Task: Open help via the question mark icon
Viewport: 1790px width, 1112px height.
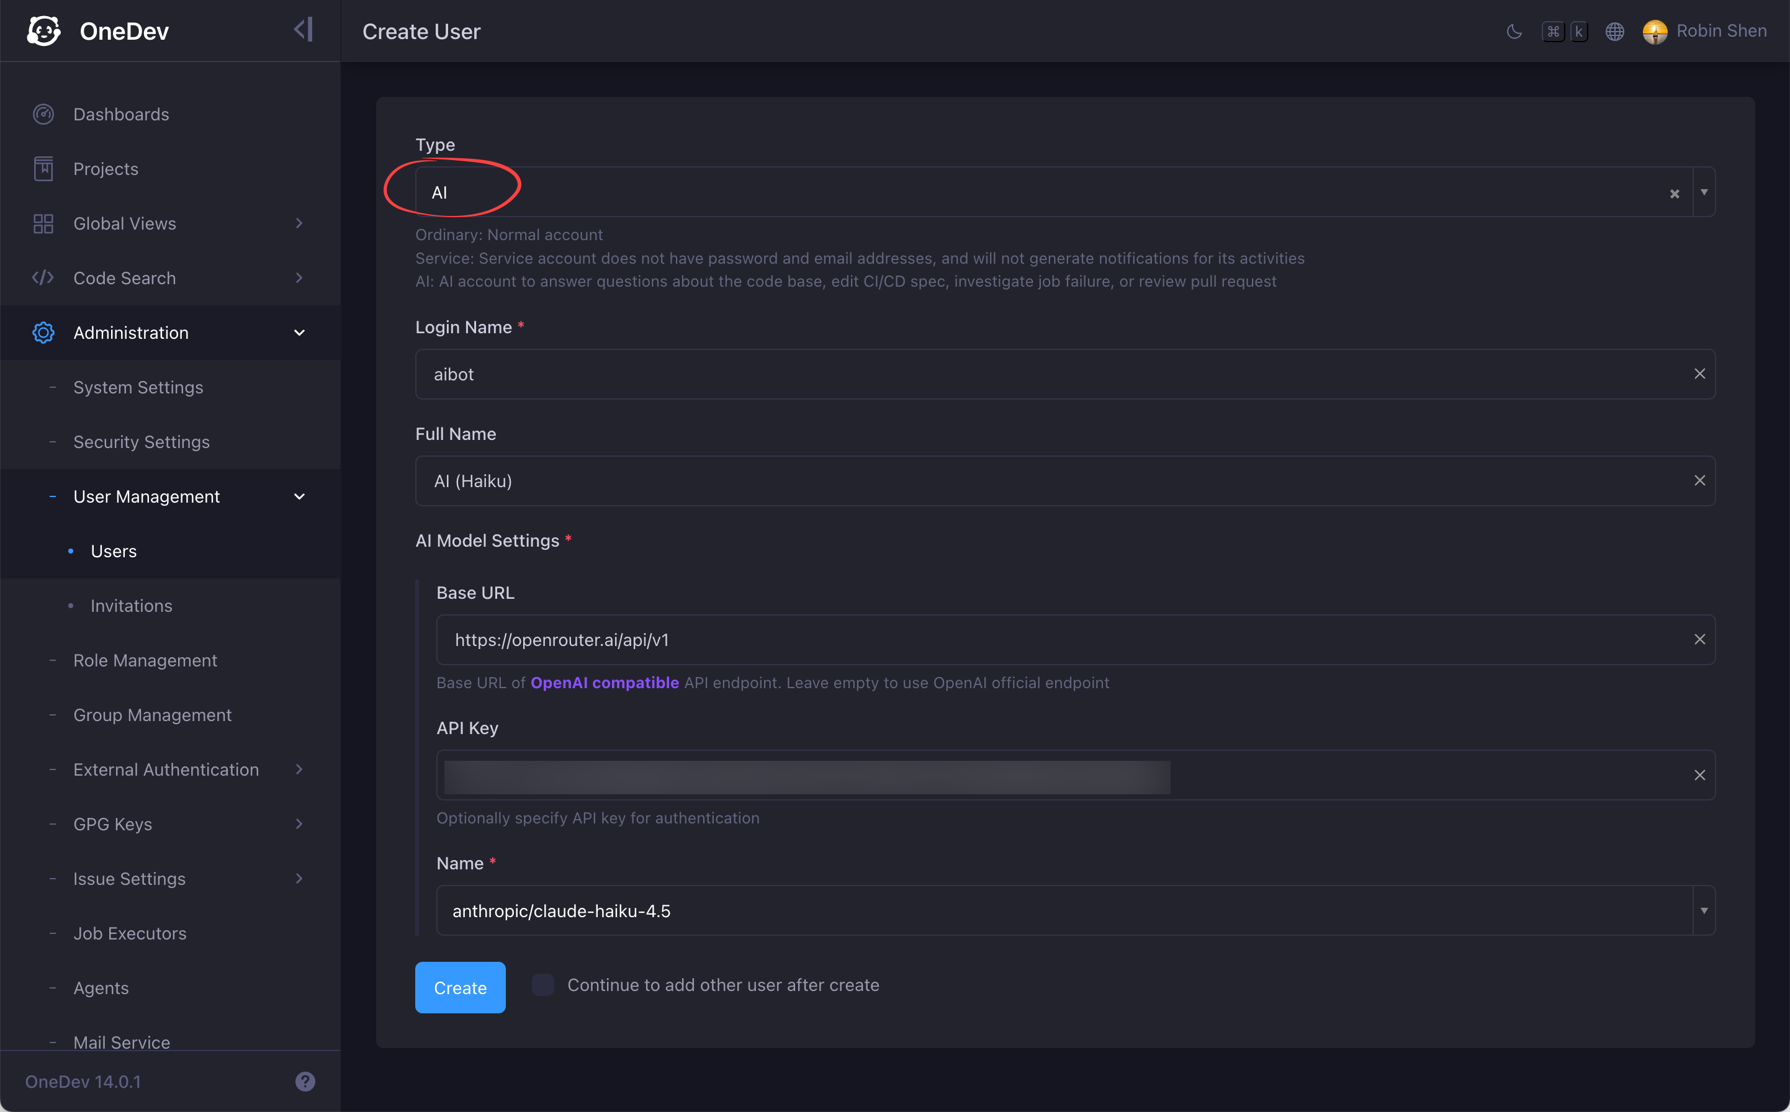Action: point(305,1081)
